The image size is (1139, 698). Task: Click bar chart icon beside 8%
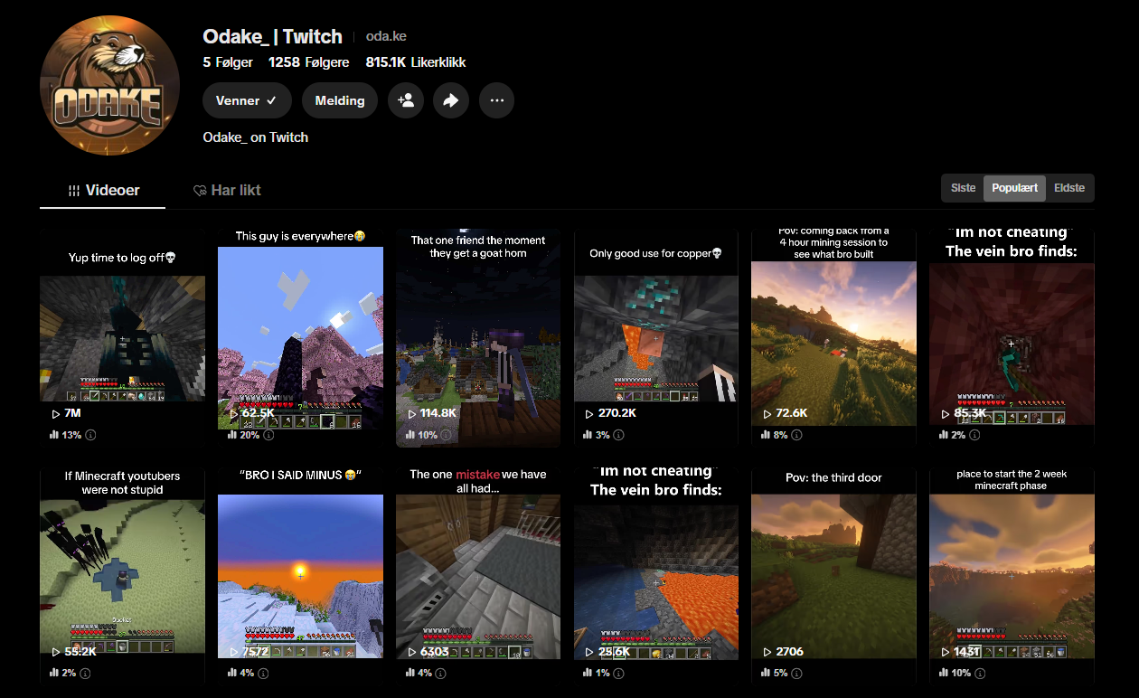click(767, 435)
